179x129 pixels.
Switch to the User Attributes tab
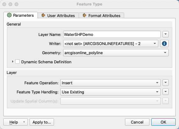coord(58,16)
